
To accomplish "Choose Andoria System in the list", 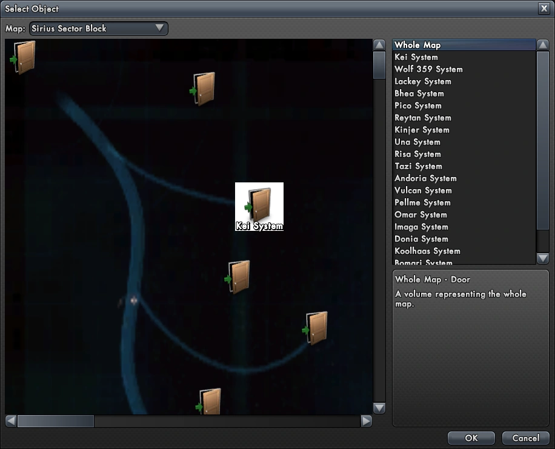I will click(x=464, y=178).
